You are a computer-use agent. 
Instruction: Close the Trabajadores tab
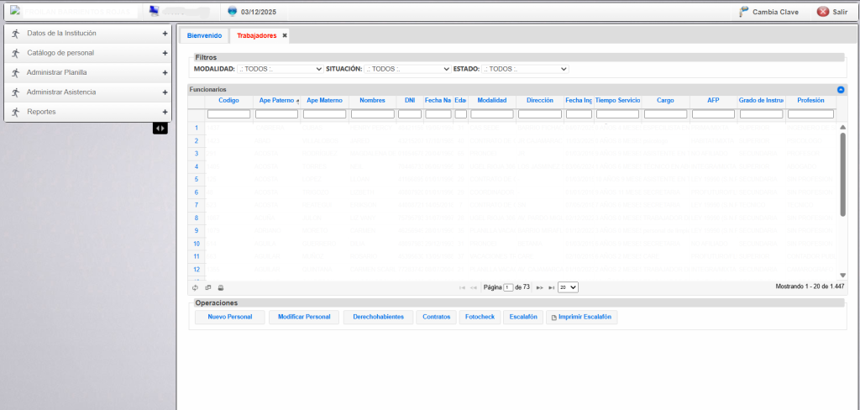[x=285, y=36]
